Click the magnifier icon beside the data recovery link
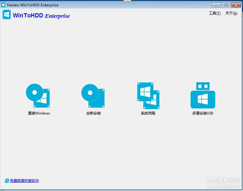 tap(7, 181)
